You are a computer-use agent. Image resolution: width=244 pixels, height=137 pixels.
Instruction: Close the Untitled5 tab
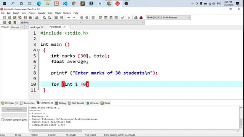[64, 27]
